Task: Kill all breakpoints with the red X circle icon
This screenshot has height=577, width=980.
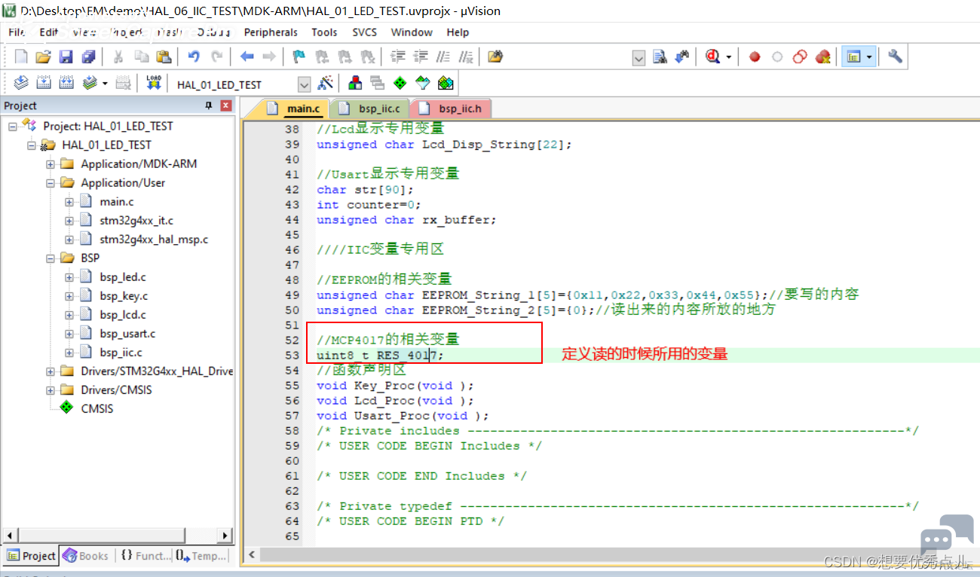Action: (x=822, y=56)
